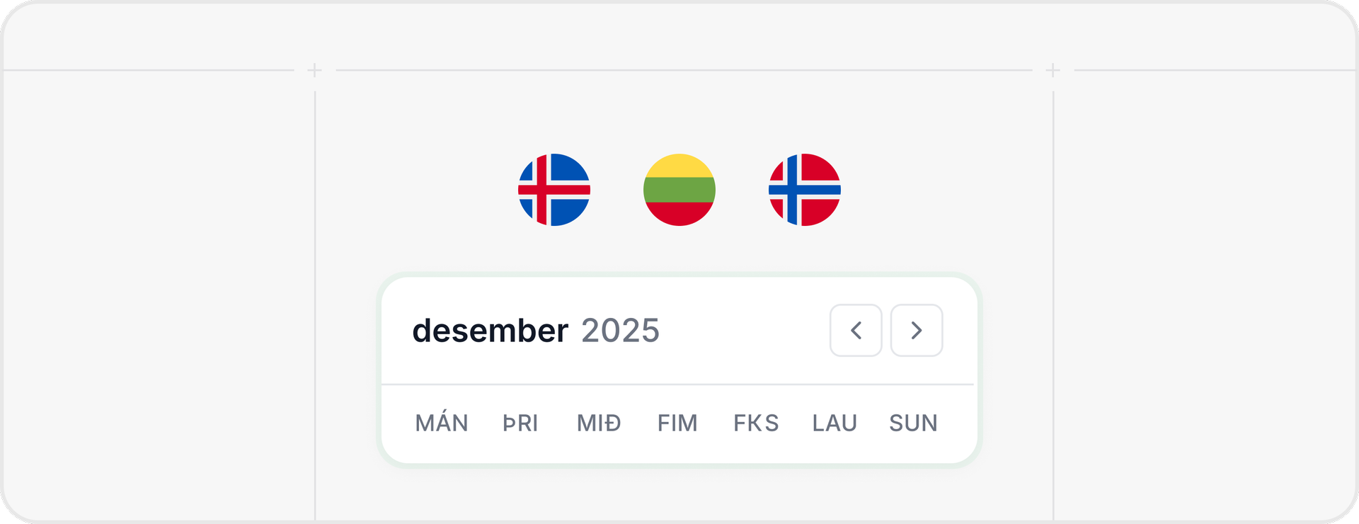Switch locale using the leftmost flag
This screenshot has height=524, width=1359.
(x=555, y=189)
